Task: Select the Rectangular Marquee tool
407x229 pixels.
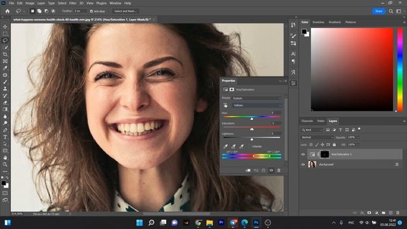Action: [5, 34]
